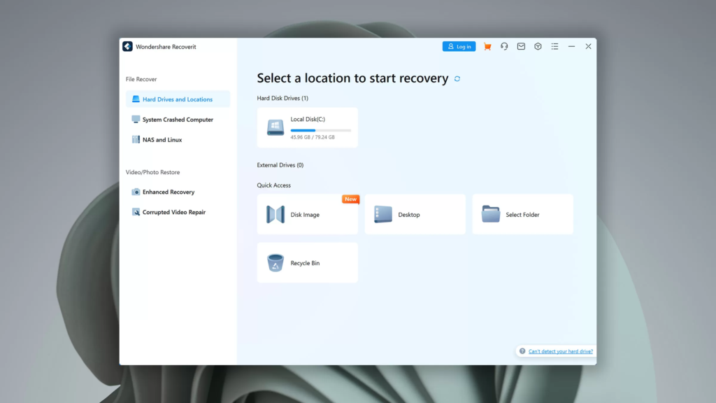
Task: Select the camera icon for Enhanced Recovery
Action: [x=135, y=192]
